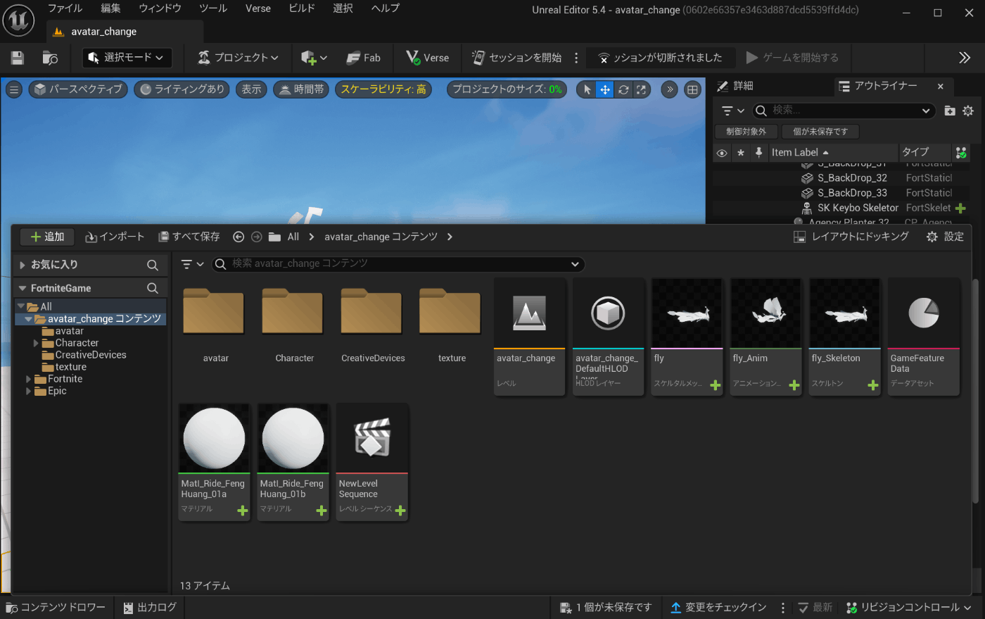
Task: Click the 追加 button
Action: tap(47, 237)
